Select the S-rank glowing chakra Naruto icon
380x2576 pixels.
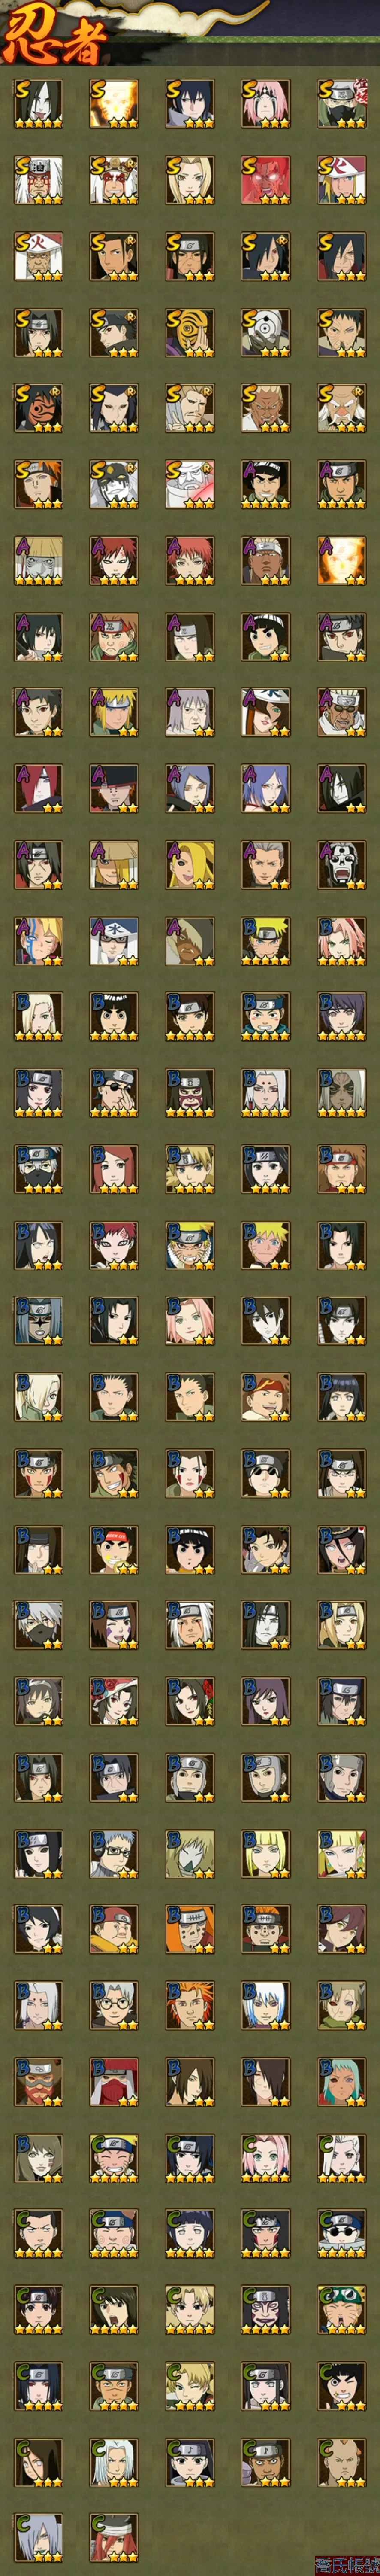[114, 104]
